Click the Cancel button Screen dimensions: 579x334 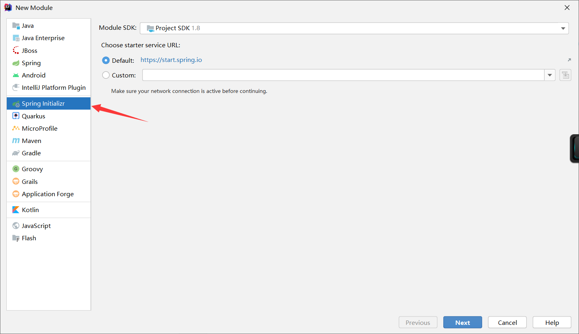point(508,322)
